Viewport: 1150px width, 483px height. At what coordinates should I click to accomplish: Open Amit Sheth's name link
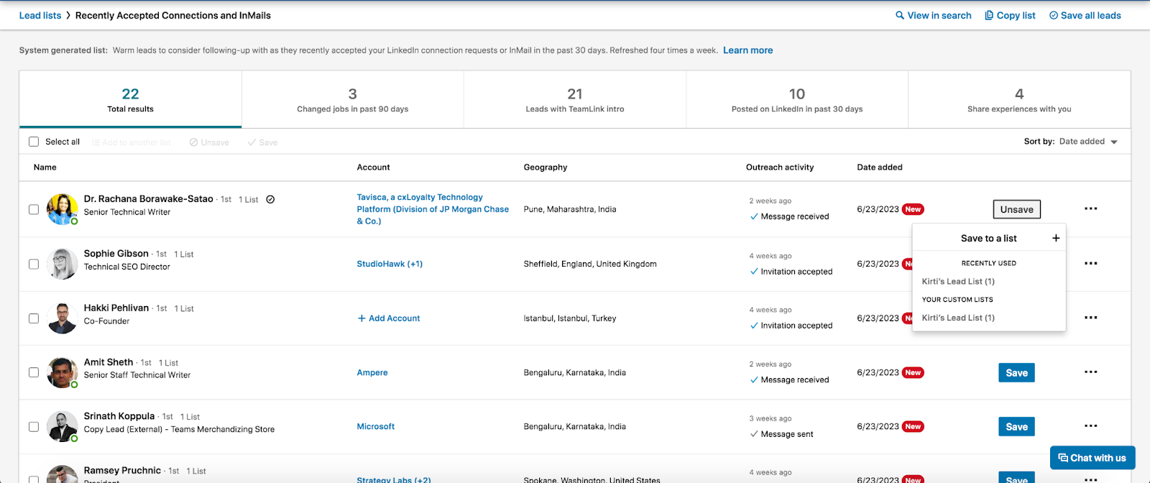pyautogui.click(x=109, y=362)
